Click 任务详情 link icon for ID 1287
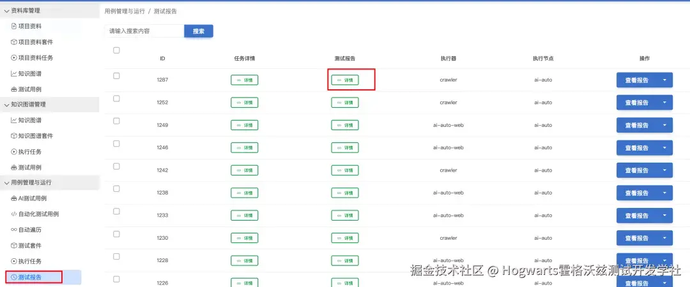The image size is (690, 287). click(239, 80)
